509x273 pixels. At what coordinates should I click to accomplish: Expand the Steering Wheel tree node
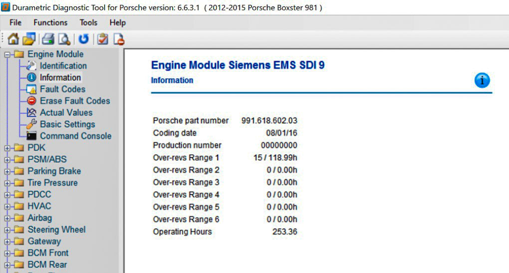point(7,230)
